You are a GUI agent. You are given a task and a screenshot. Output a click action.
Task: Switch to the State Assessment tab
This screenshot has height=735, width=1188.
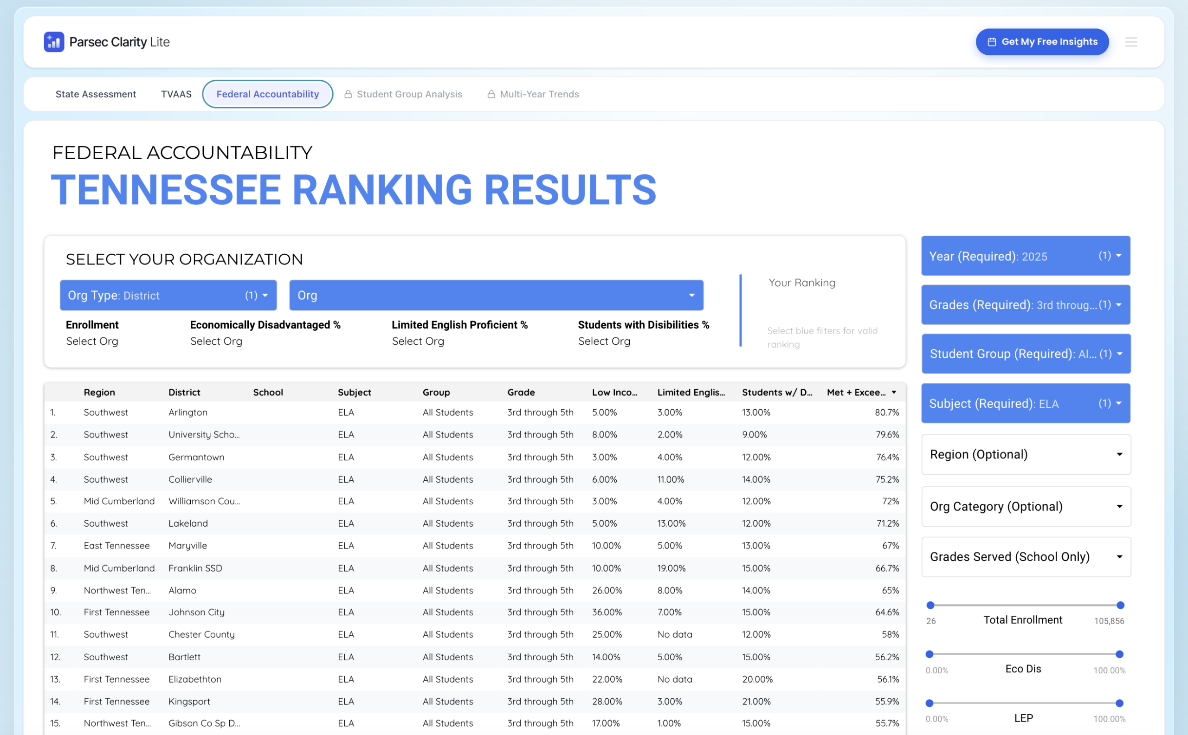(x=96, y=94)
